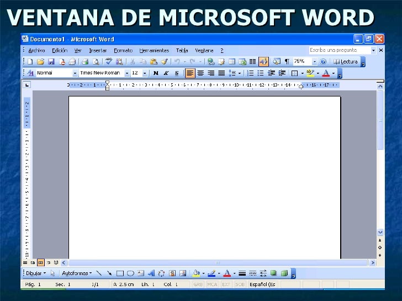Open Print Preview with the magnifier page icon
This screenshot has width=402, height=301.
96,62
